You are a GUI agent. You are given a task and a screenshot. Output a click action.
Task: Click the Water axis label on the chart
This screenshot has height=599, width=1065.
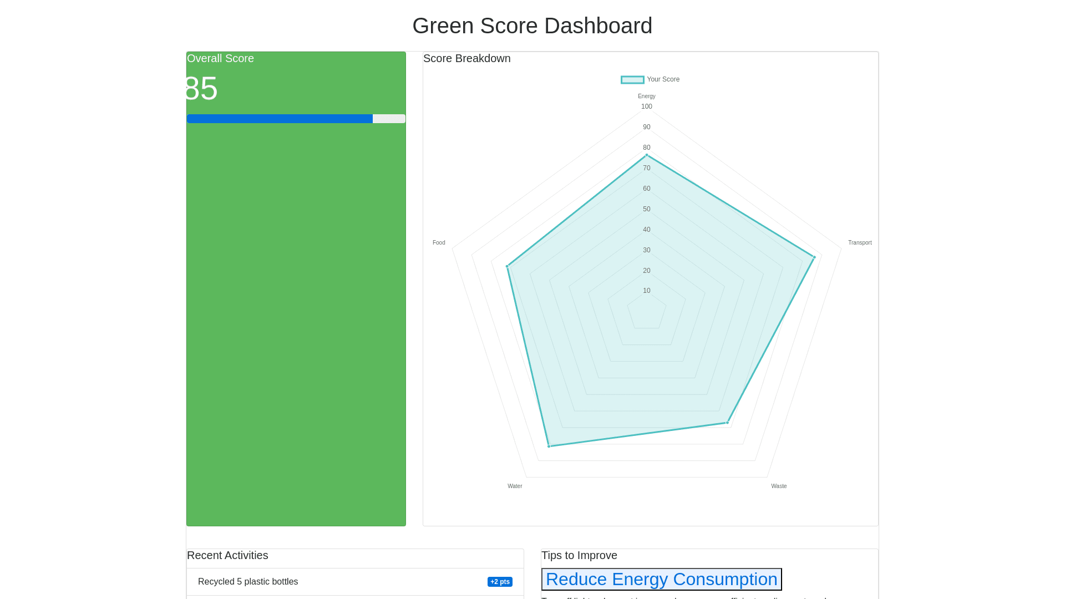pyautogui.click(x=514, y=486)
